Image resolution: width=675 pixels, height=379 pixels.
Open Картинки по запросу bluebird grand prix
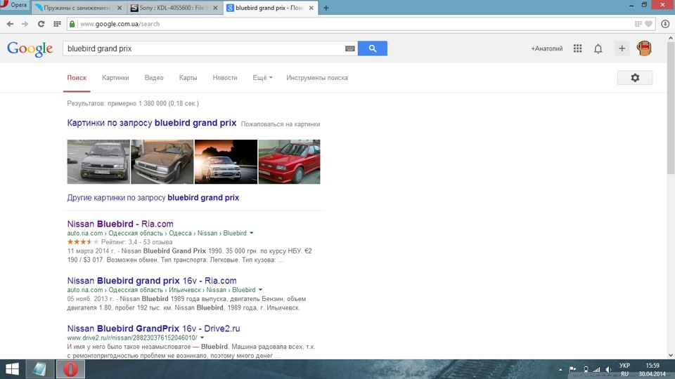click(152, 123)
